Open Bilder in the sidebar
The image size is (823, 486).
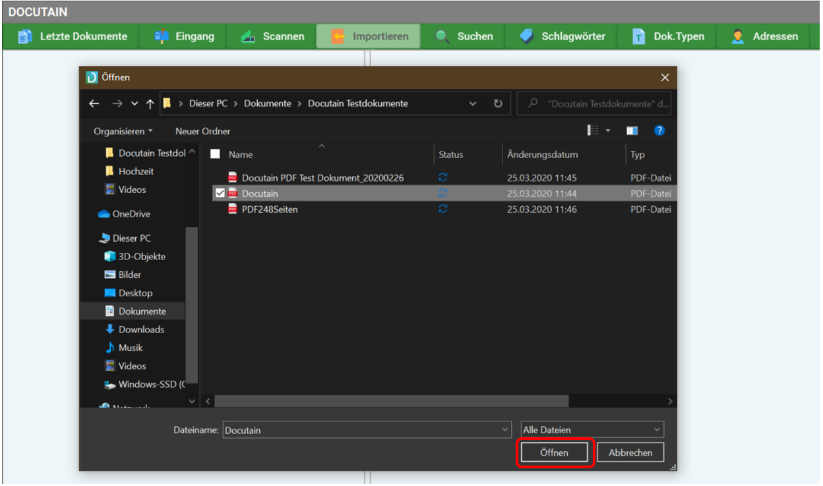[x=123, y=275]
